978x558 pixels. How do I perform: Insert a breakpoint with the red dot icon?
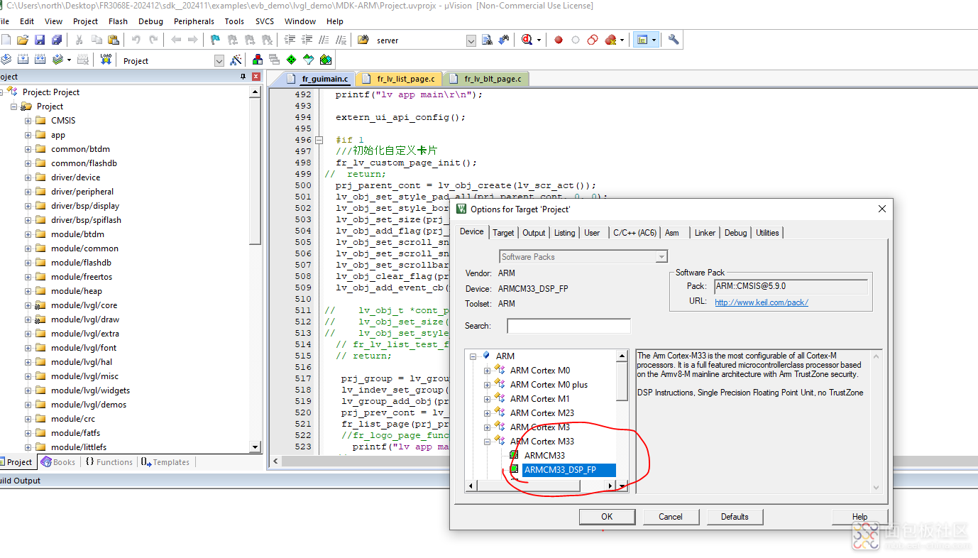pos(559,40)
